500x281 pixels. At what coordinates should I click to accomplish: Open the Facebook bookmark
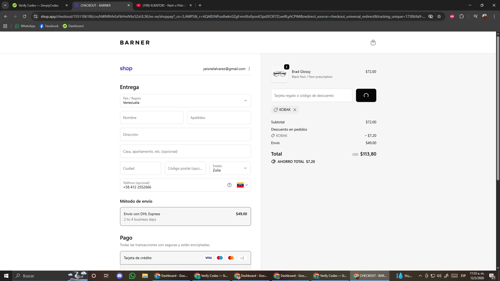(49, 26)
